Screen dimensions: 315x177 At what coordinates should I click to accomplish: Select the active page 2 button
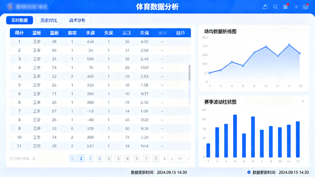click(81, 159)
